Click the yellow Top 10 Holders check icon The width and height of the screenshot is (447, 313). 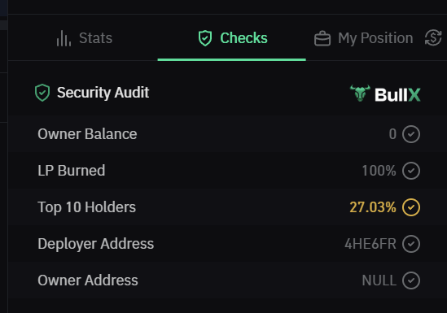[x=411, y=207]
